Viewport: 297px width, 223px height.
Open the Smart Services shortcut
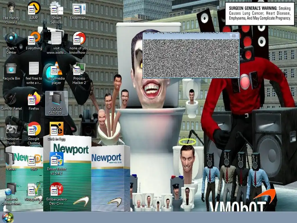pyautogui.click(x=57, y=13)
